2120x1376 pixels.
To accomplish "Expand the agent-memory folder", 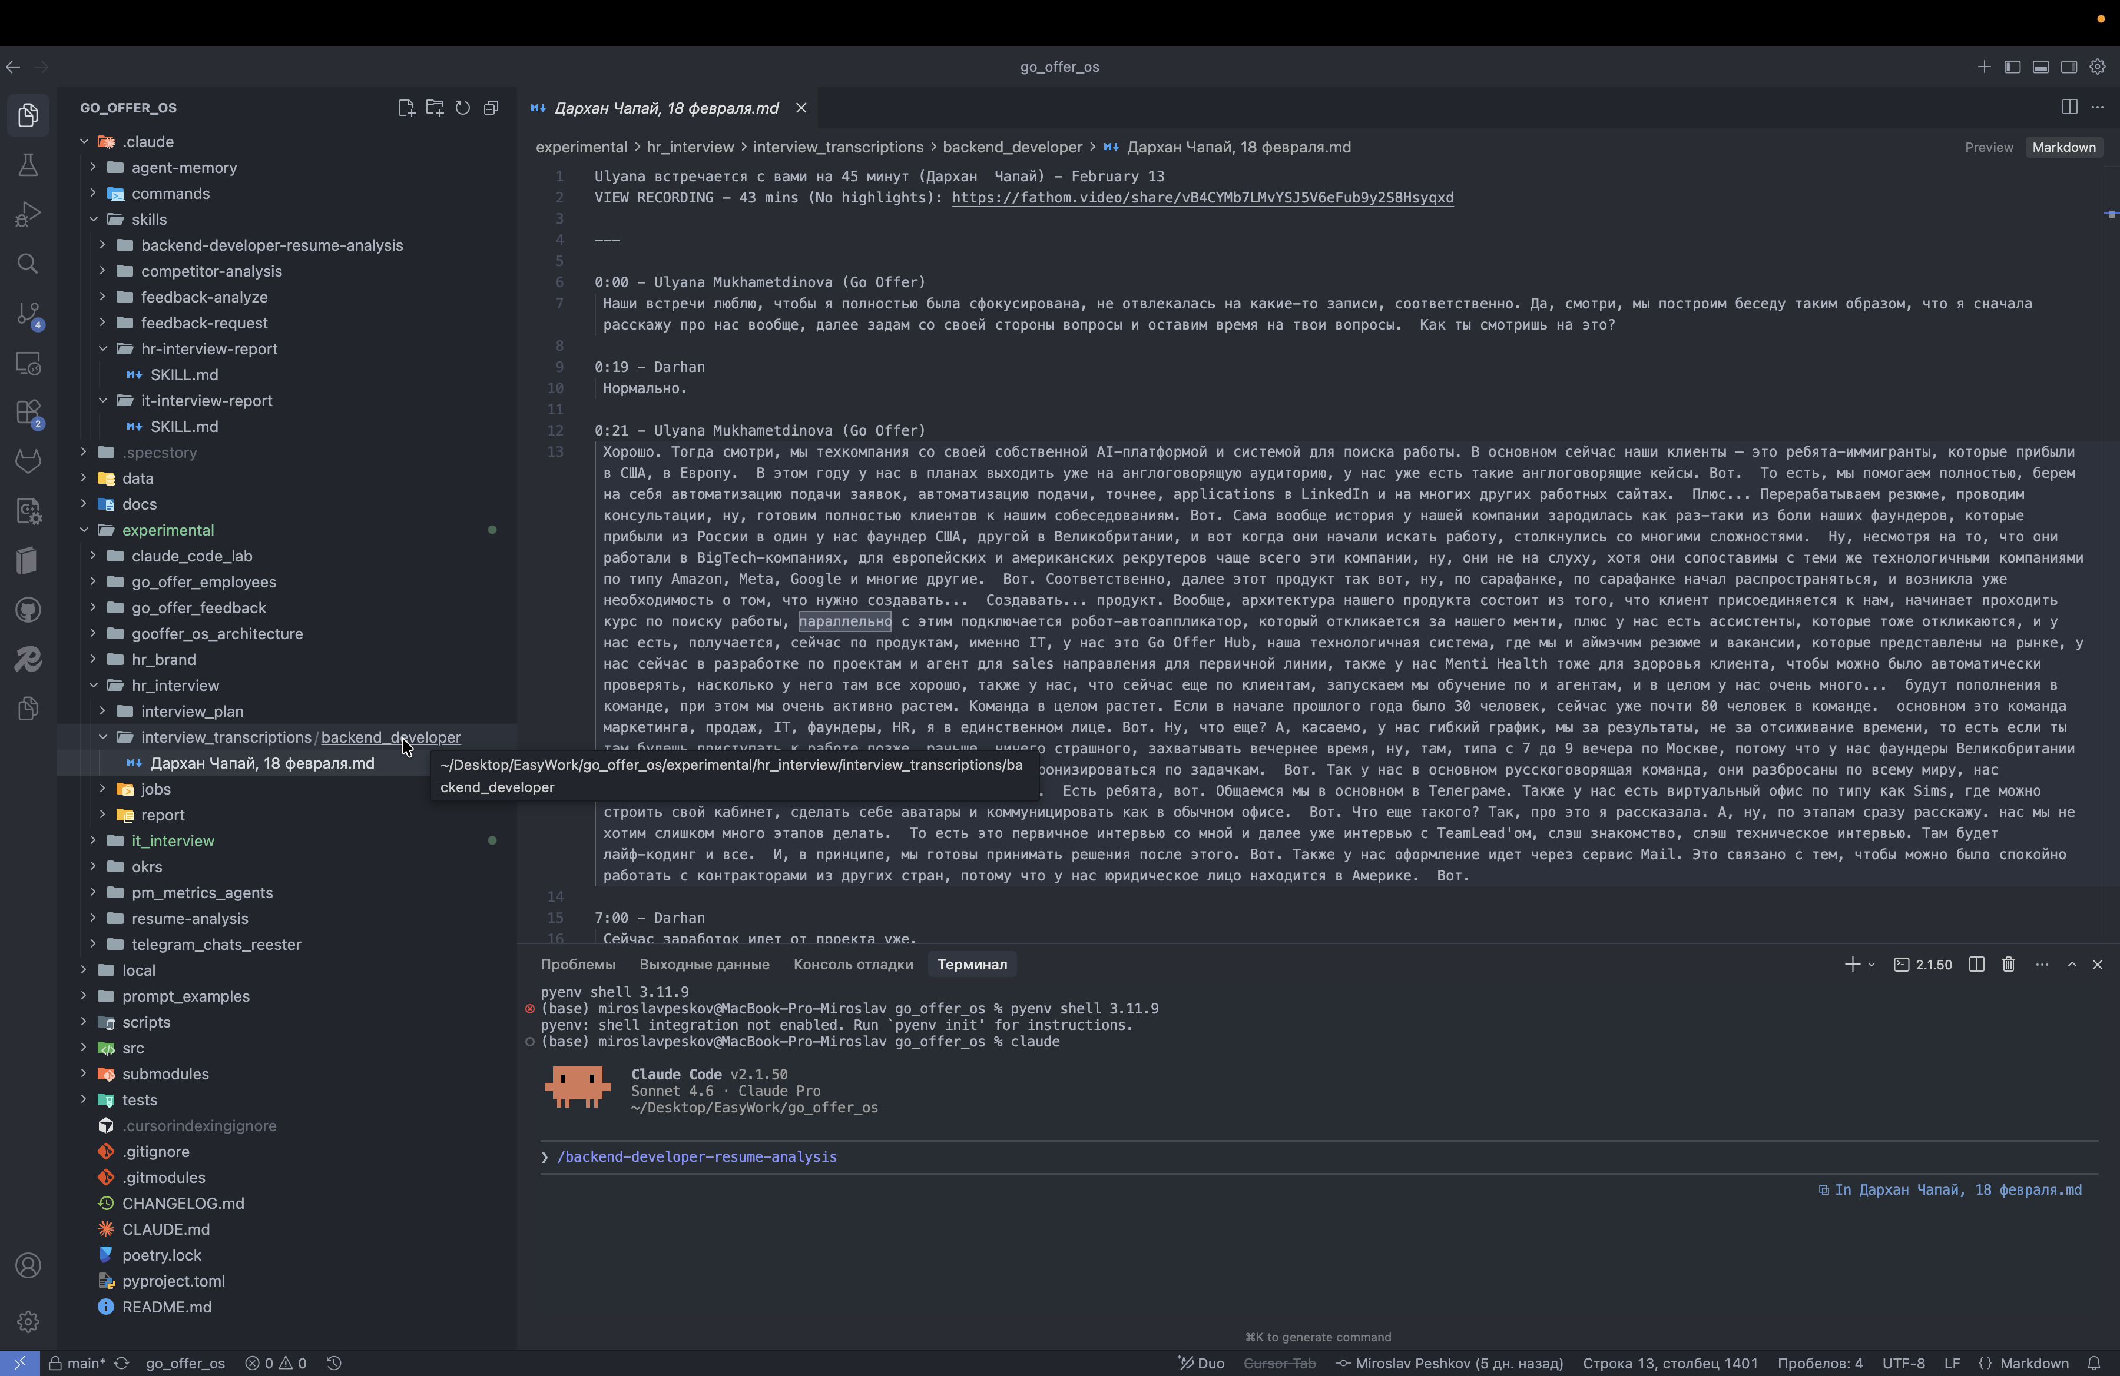I will click(x=184, y=167).
